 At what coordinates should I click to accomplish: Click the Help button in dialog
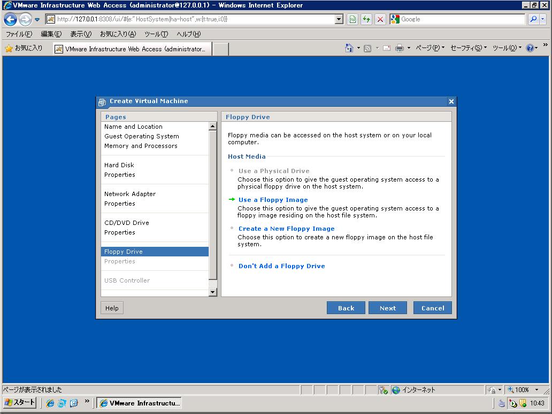pyautogui.click(x=112, y=308)
